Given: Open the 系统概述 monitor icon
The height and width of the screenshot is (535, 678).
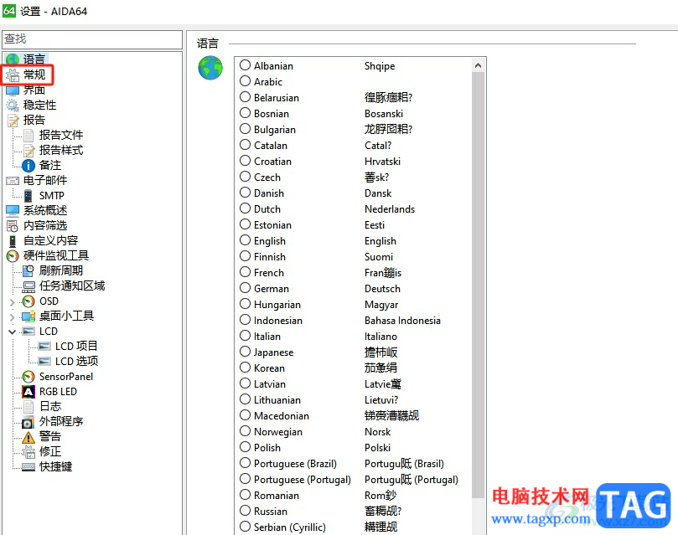Looking at the screenshot, I should tap(13, 211).
